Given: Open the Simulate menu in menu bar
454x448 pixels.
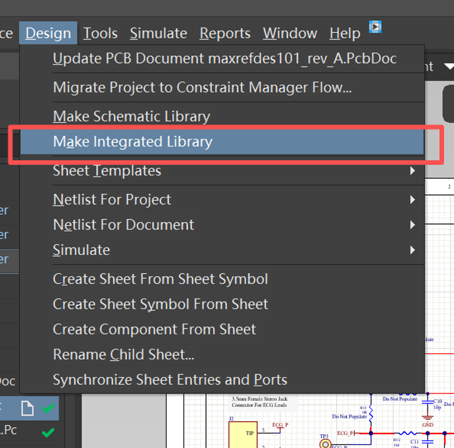Looking at the screenshot, I should [x=159, y=34].
